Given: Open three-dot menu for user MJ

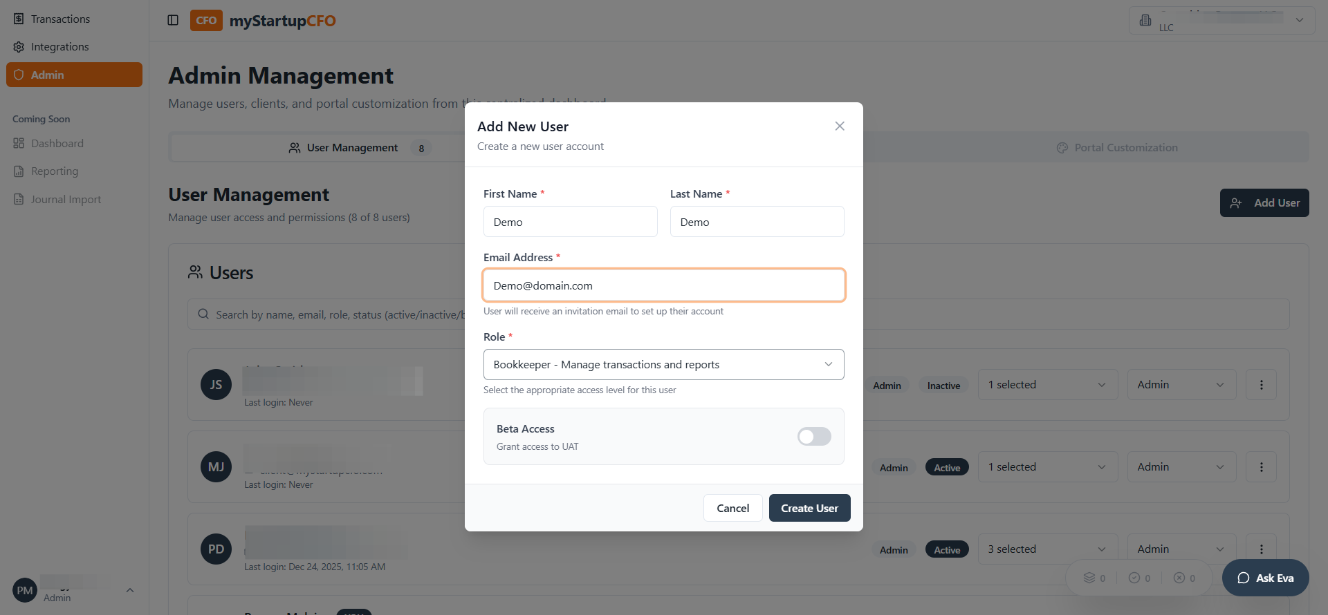Looking at the screenshot, I should tap(1261, 467).
